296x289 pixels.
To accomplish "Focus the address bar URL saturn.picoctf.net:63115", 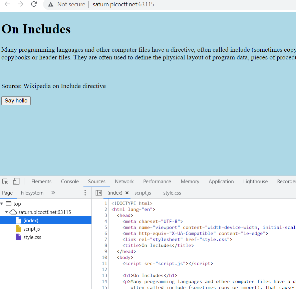I will pos(123,4).
